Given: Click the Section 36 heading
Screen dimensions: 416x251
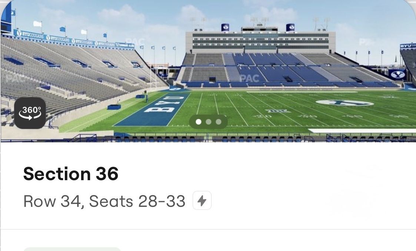Looking at the screenshot, I should (71, 174).
